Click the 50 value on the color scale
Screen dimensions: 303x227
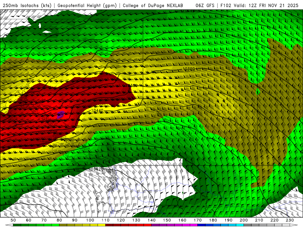point(13,220)
